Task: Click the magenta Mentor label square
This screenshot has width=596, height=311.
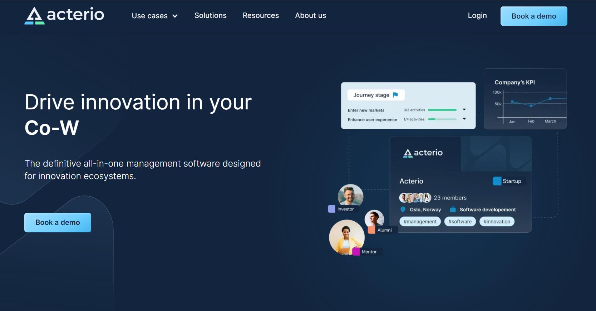Action: [x=356, y=252]
